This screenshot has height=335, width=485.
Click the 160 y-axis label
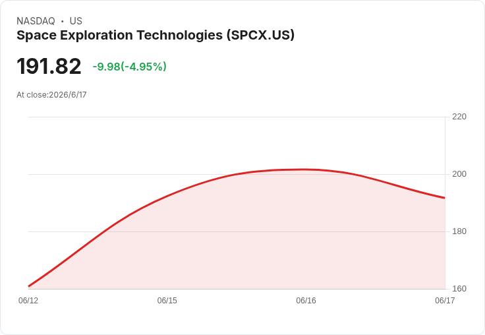[x=459, y=289]
